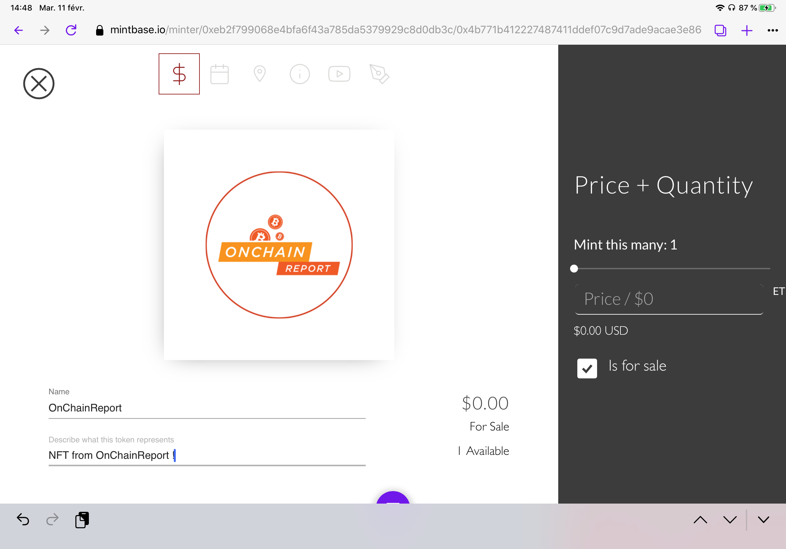Tap keyboard redo arrow
This screenshot has height=549, width=786.
[52, 520]
